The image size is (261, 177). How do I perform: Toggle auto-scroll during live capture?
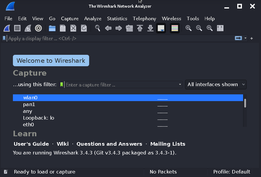click(161, 28)
